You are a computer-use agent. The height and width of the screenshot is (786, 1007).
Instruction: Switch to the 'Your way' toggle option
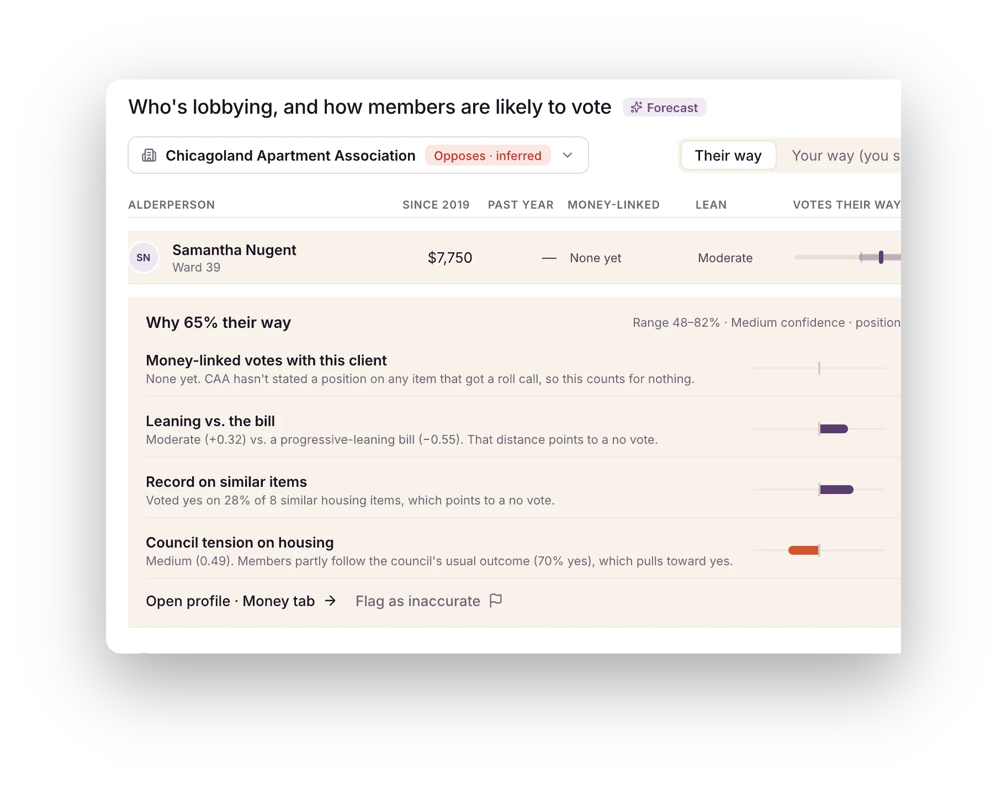pyautogui.click(x=845, y=156)
